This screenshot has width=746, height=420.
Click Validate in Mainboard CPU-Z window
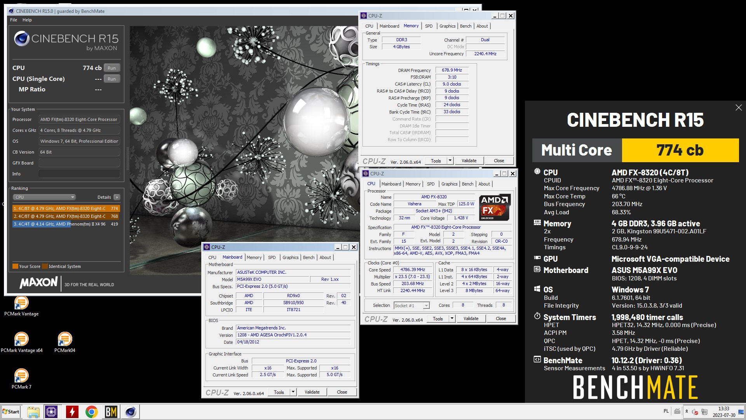point(312,392)
